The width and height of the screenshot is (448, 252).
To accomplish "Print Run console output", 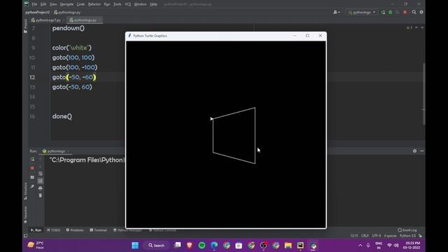I will [41, 188].
